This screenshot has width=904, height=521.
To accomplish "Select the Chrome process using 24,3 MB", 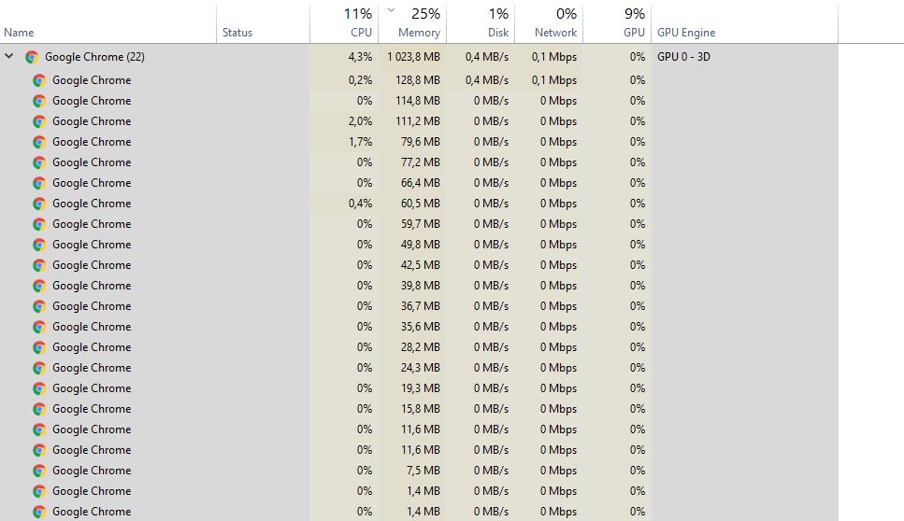I will click(419, 368).
